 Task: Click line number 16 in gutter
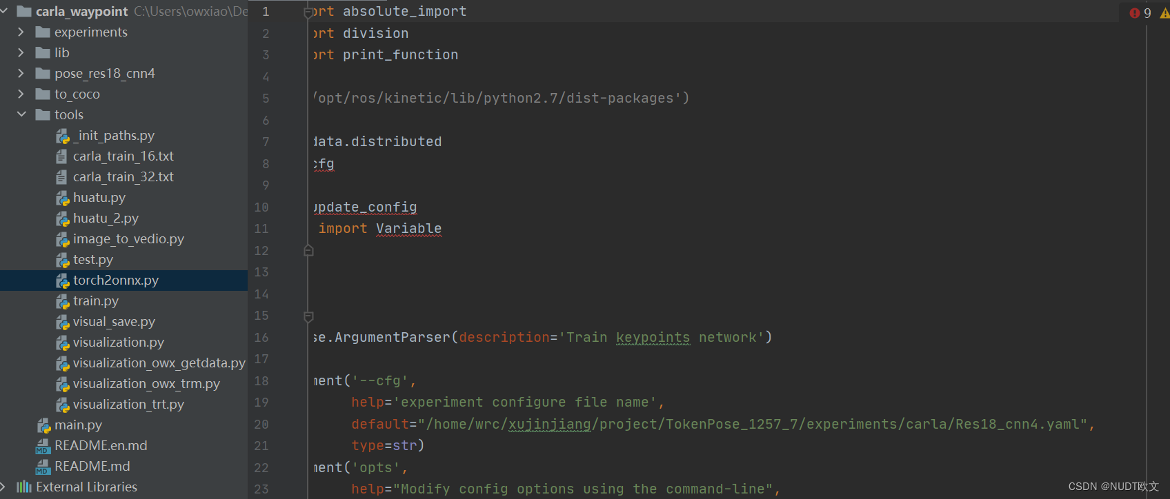pyautogui.click(x=261, y=337)
